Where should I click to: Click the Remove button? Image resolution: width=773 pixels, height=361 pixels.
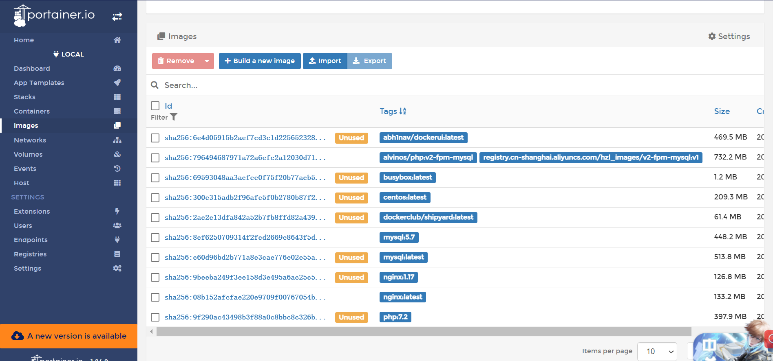tap(176, 61)
